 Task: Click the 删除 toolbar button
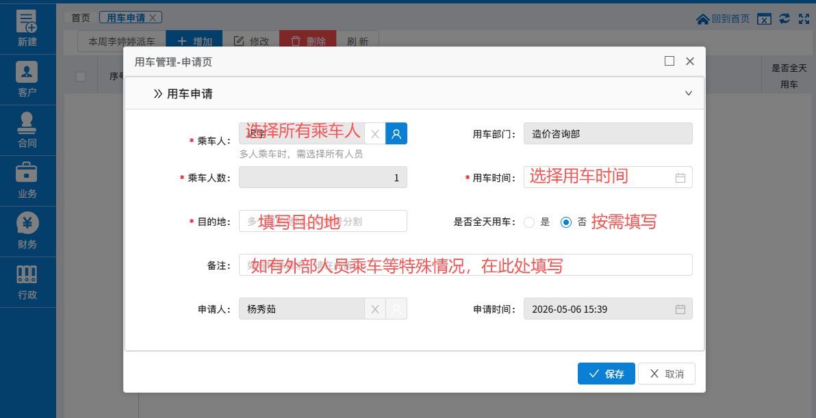pos(308,41)
